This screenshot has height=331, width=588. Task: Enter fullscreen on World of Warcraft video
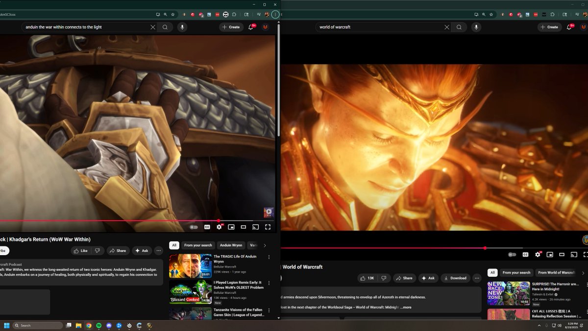click(x=586, y=255)
